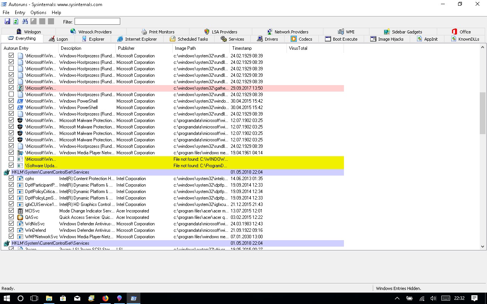Open Cortana search circle on taskbar
The width and height of the screenshot is (487, 304).
21,298
